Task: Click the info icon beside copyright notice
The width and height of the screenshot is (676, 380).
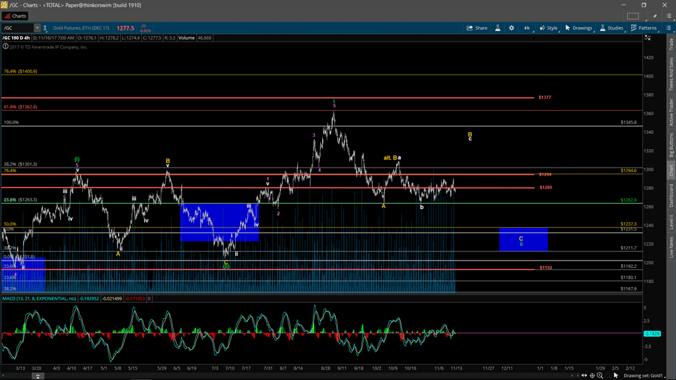Action: 5,47
